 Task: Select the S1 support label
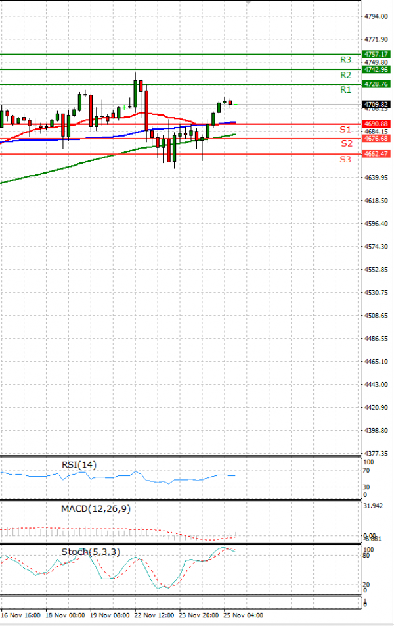[345, 130]
